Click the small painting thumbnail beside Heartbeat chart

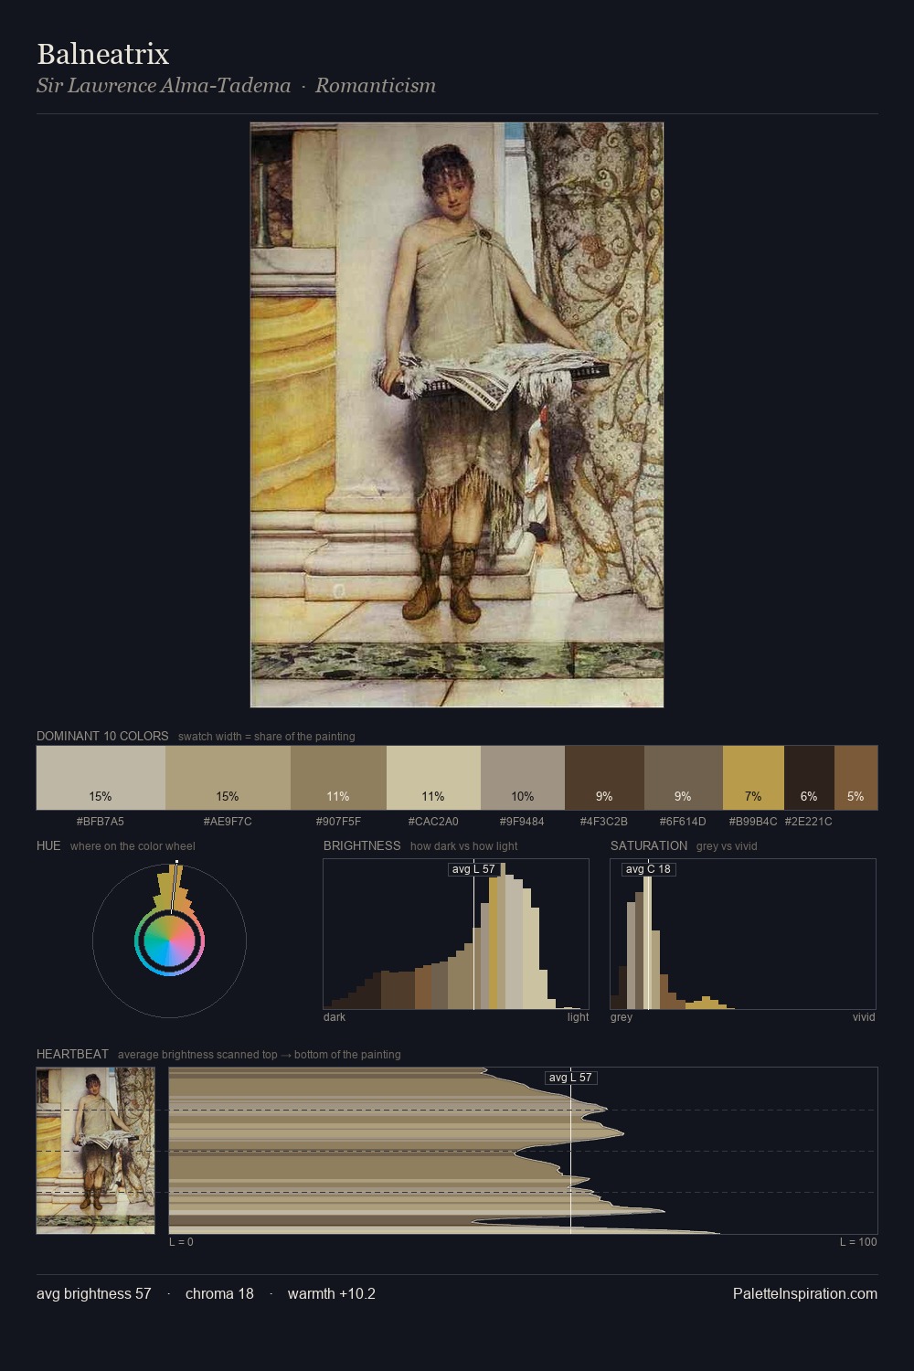click(x=96, y=1151)
